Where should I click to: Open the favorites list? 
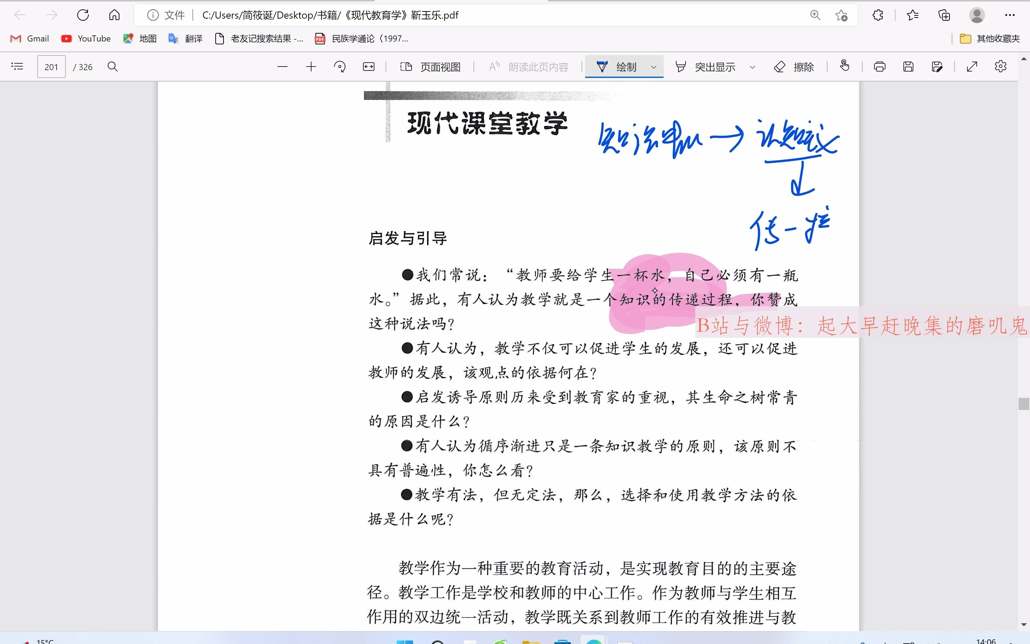[x=912, y=15]
